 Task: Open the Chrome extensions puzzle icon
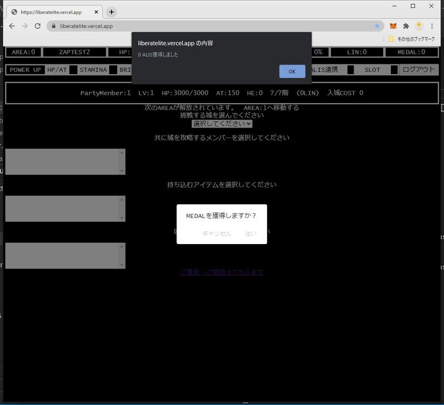[x=406, y=26]
